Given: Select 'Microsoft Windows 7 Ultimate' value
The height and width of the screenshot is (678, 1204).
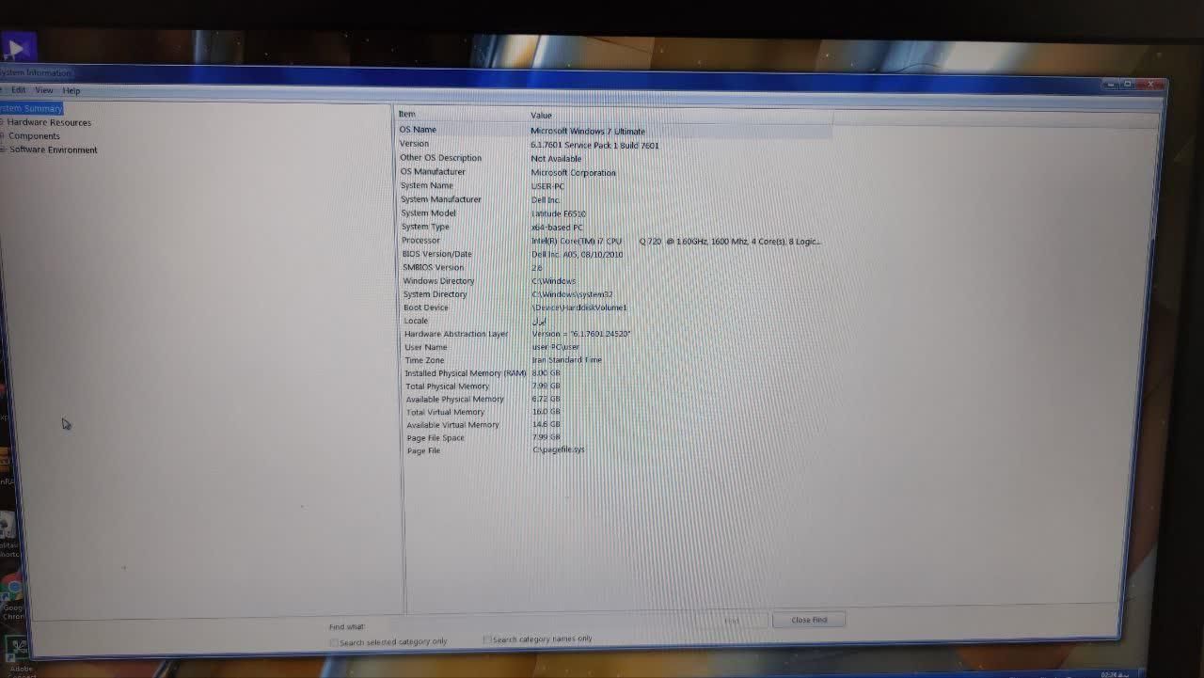Looking at the screenshot, I should pos(588,131).
